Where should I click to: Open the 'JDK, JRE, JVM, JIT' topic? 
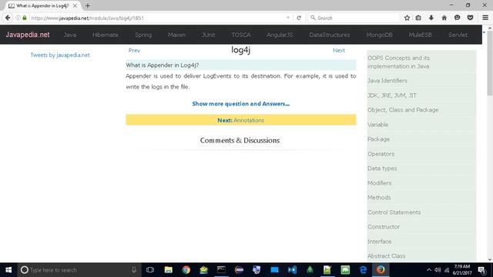click(x=392, y=95)
